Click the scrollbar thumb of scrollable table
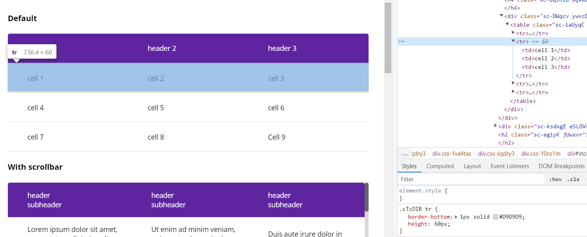587x237 pixels. click(x=367, y=197)
